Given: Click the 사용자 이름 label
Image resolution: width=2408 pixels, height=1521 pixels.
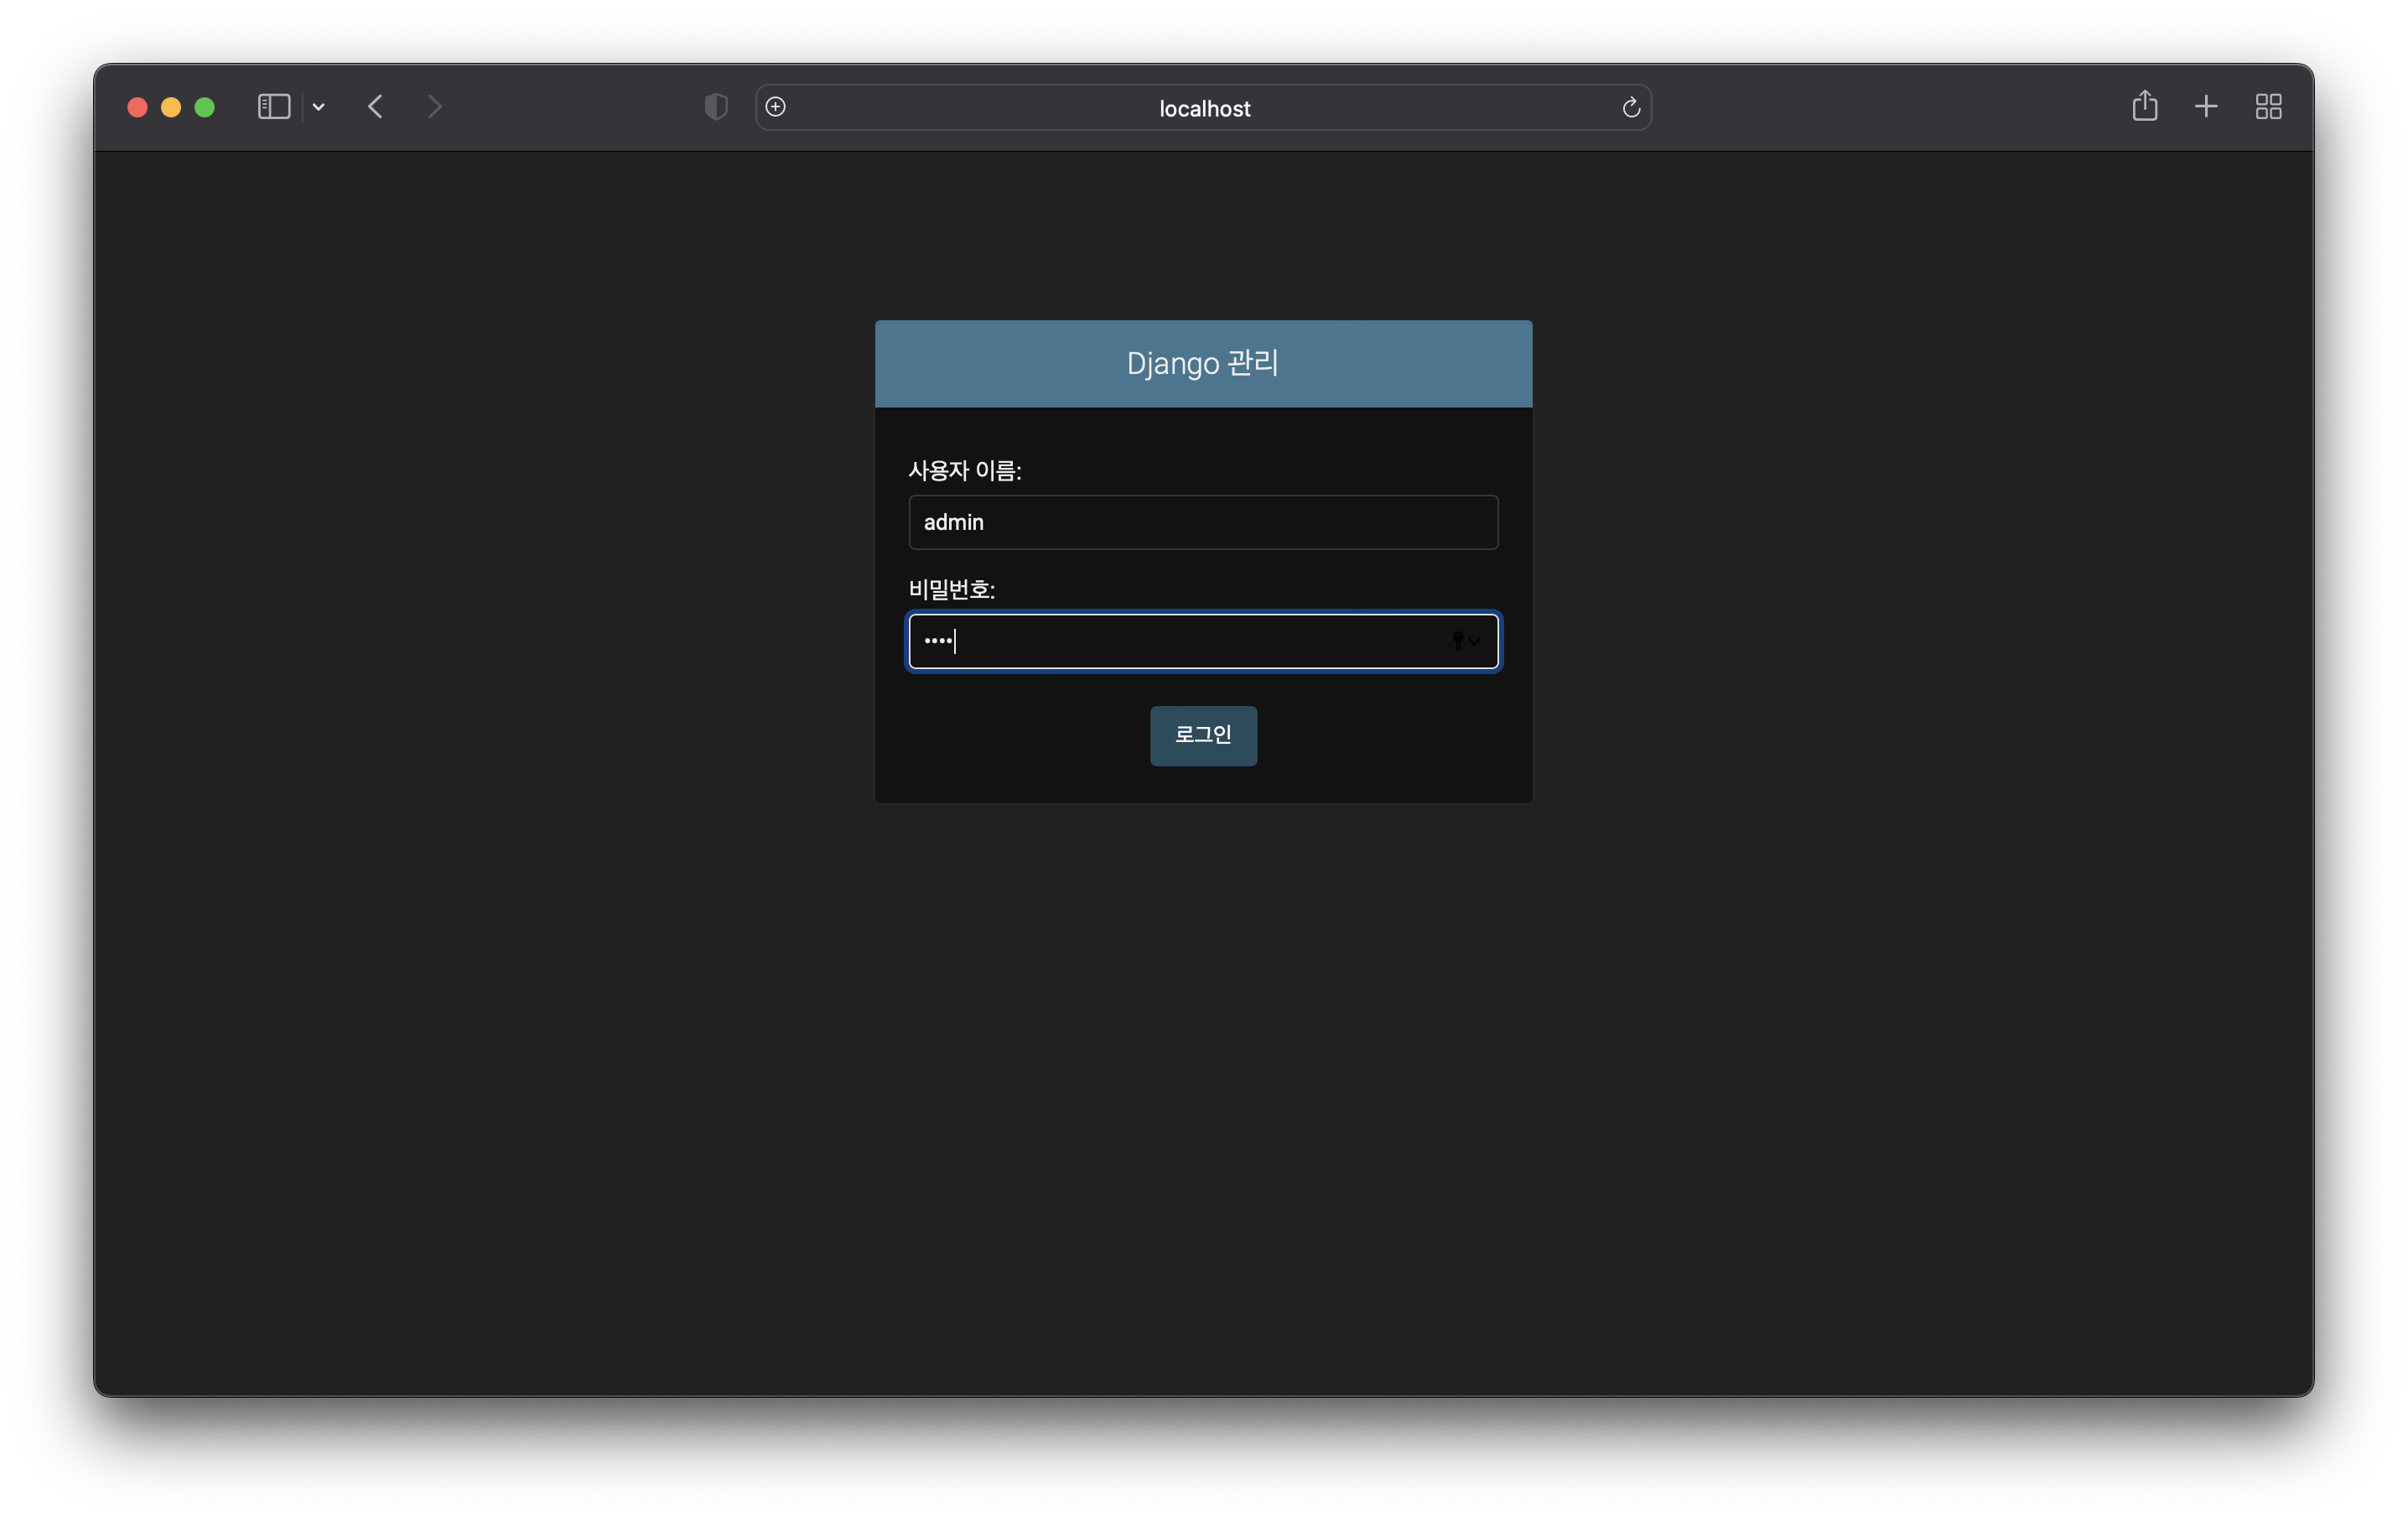Looking at the screenshot, I should [964, 471].
